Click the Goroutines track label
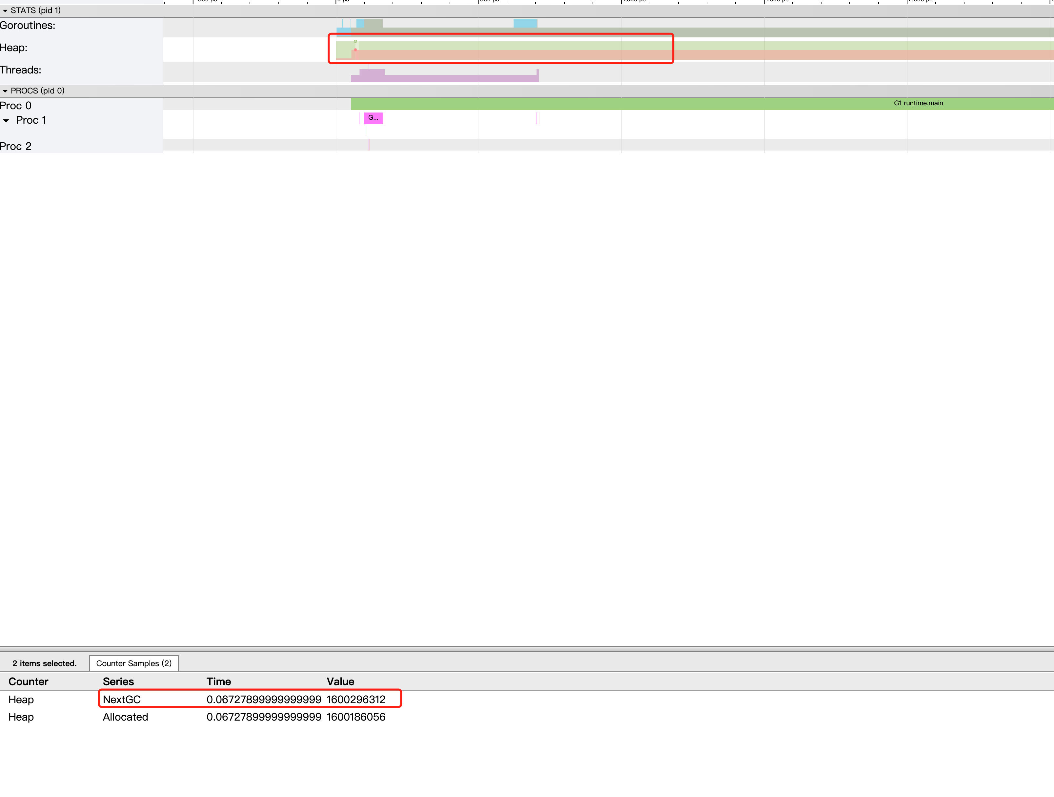The width and height of the screenshot is (1054, 797). coord(28,26)
